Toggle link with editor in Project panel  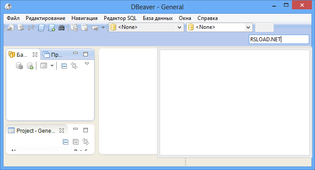point(86,142)
